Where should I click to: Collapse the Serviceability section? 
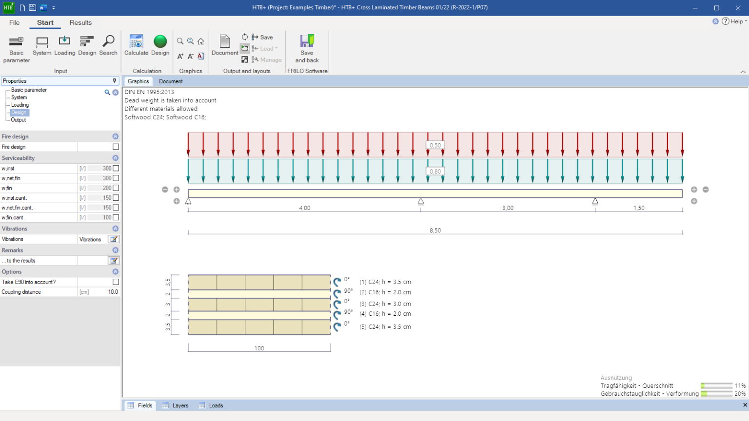coord(116,158)
